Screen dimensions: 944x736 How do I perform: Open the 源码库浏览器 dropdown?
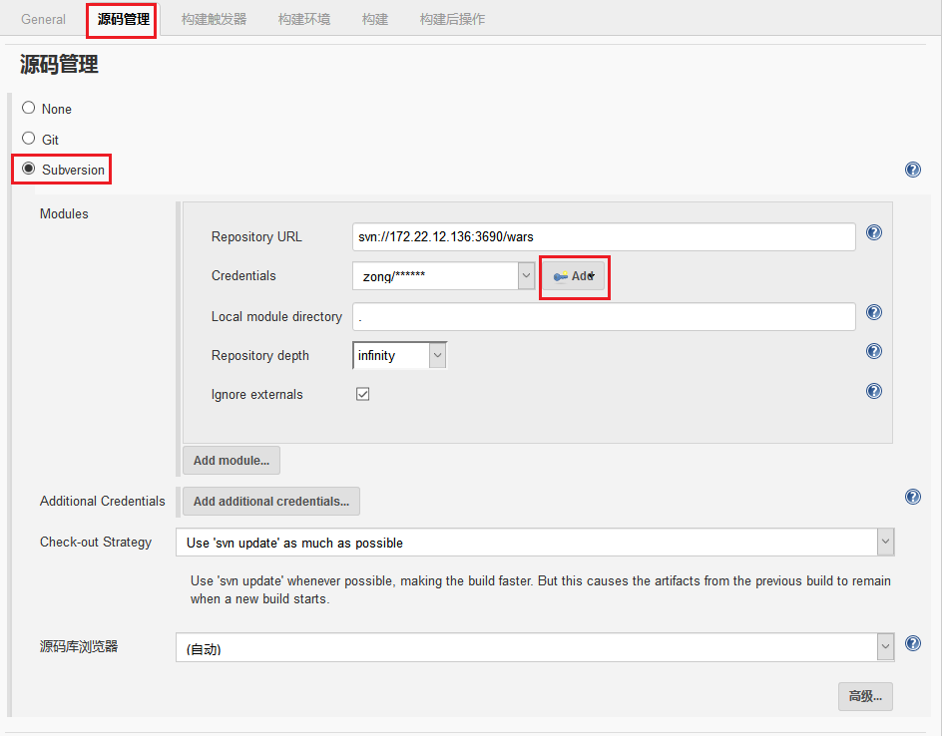(535, 647)
